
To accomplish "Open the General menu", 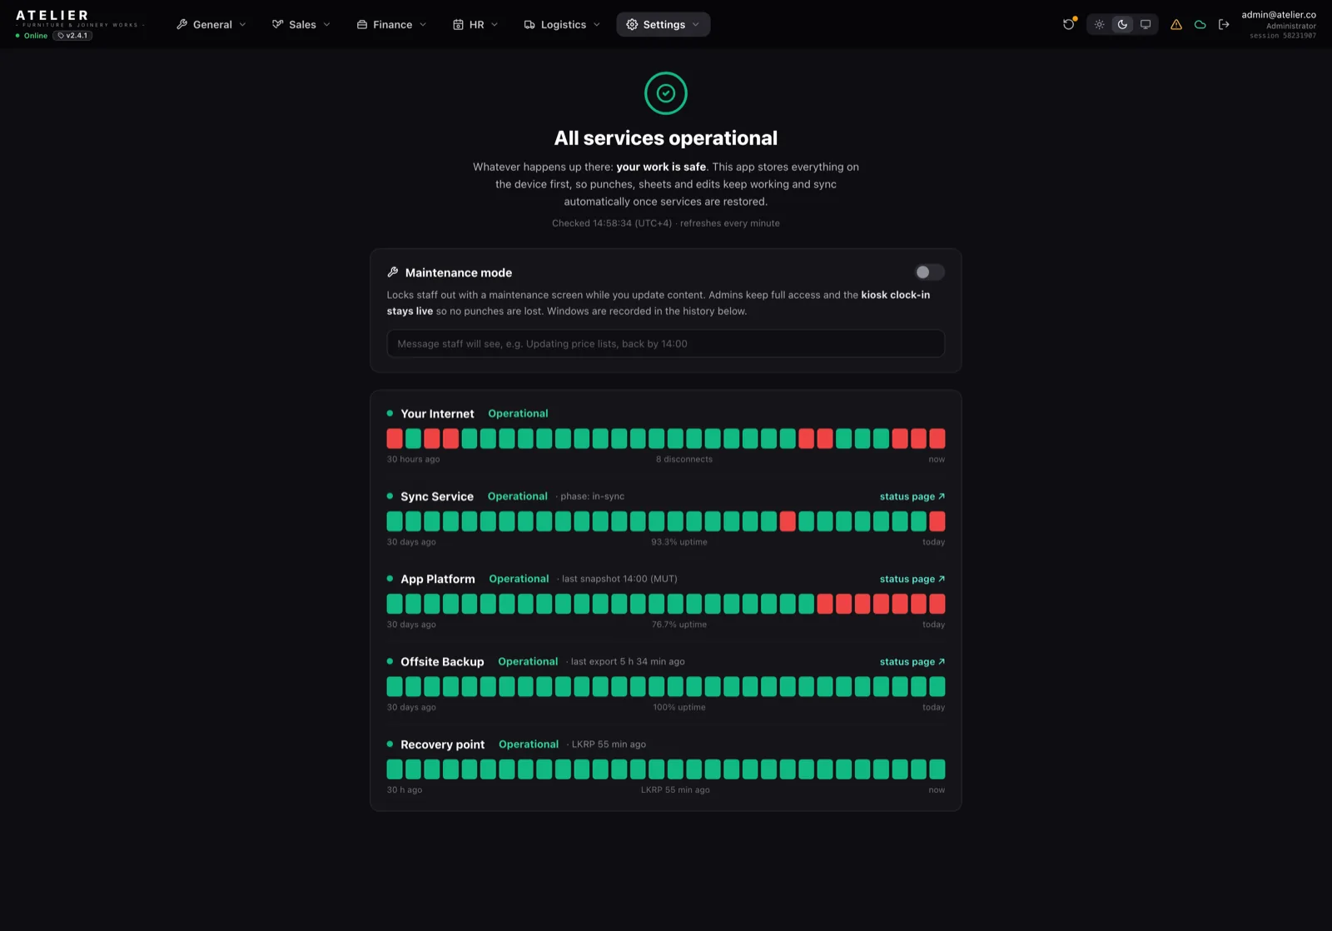I will tap(211, 24).
